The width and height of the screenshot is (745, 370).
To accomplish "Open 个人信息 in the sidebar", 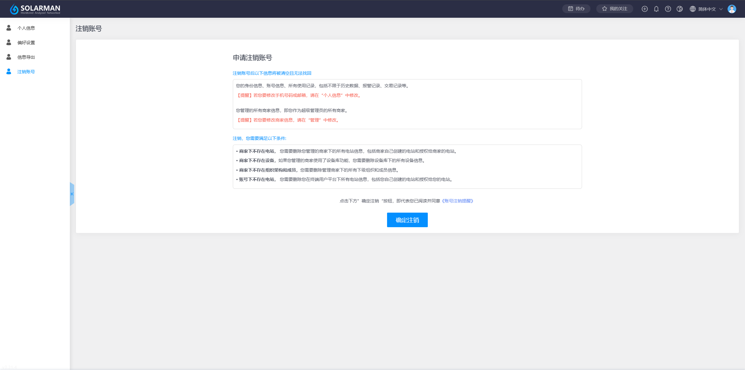I will (x=26, y=28).
